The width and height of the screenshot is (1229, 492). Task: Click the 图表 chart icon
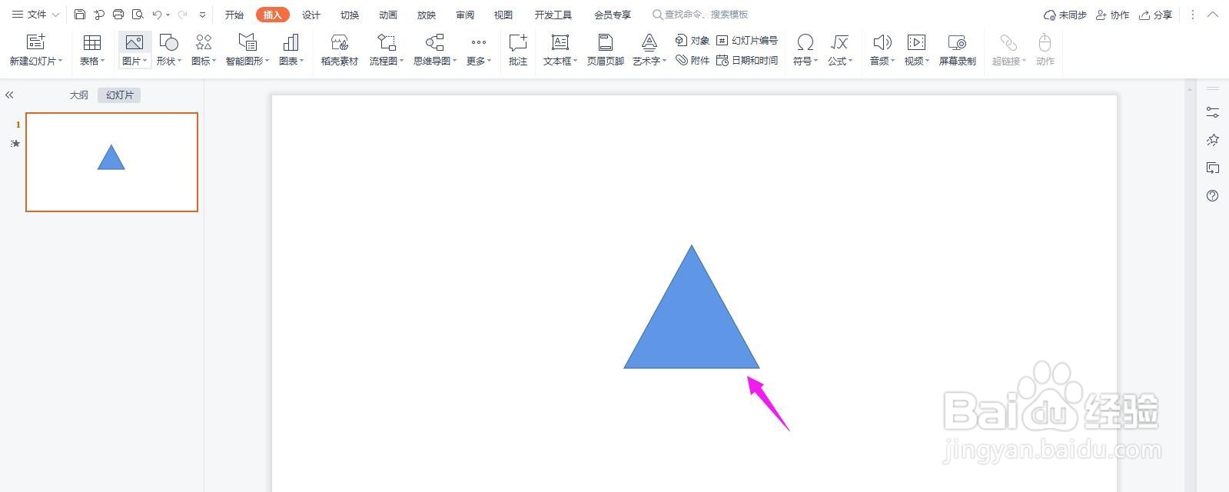click(291, 42)
